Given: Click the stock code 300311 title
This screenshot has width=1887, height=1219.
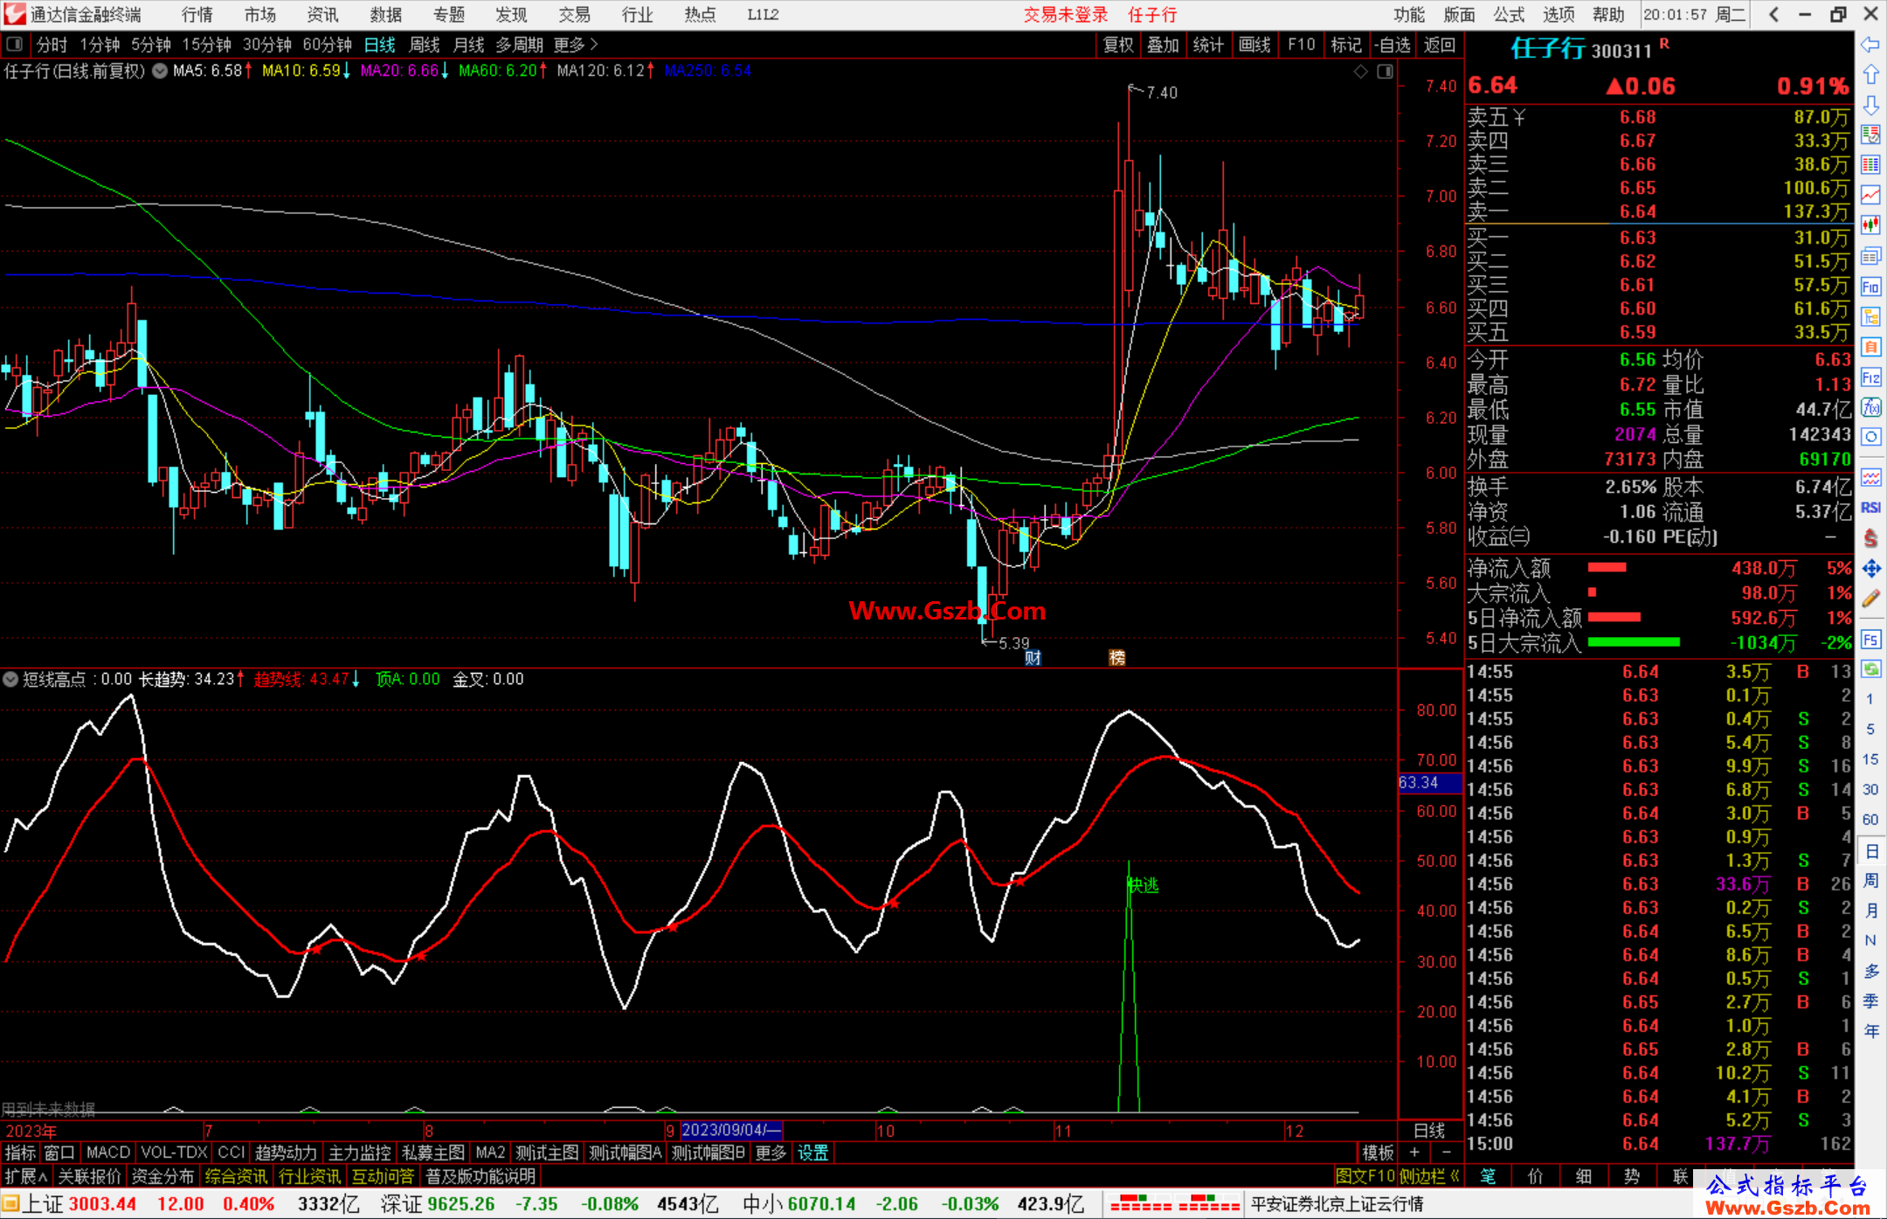Looking at the screenshot, I should click(x=1621, y=51).
